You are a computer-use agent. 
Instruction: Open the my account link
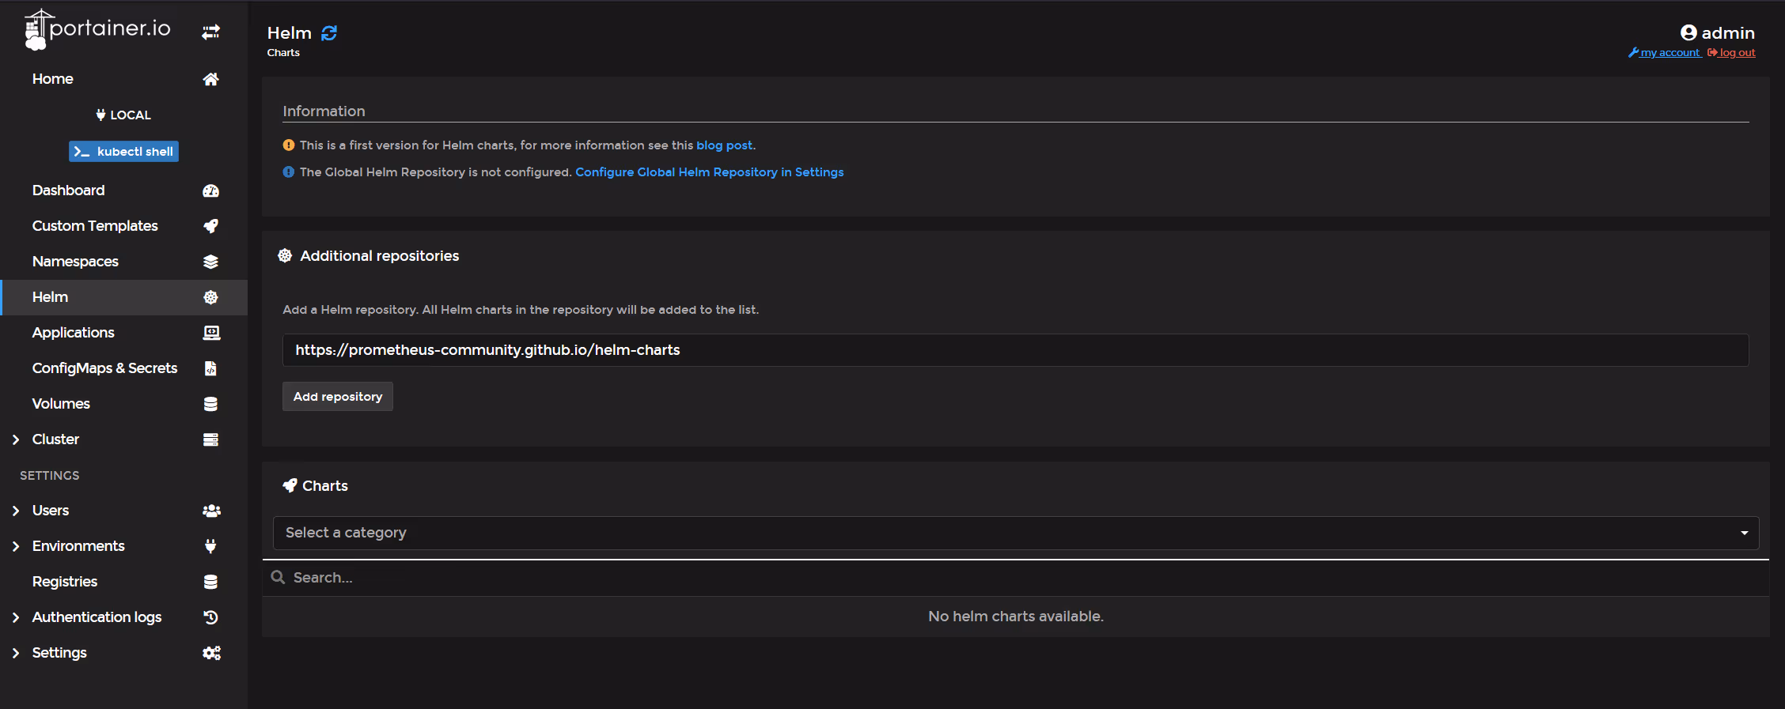pyautogui.click(x=1669, y=53)
